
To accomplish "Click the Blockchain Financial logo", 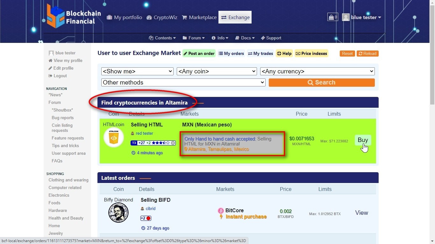I will click(74, 17).
